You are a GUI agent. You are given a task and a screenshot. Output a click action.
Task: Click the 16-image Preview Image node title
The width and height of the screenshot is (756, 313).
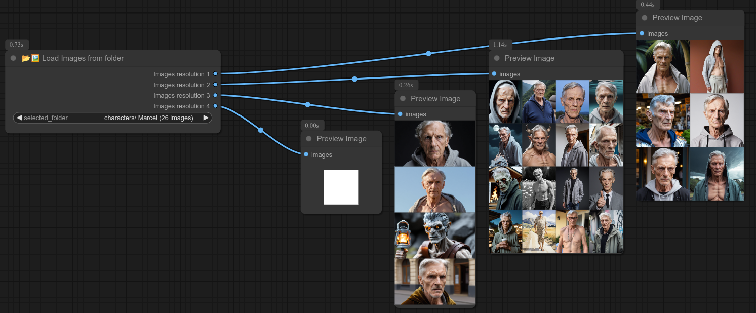(x=529, y=58)
